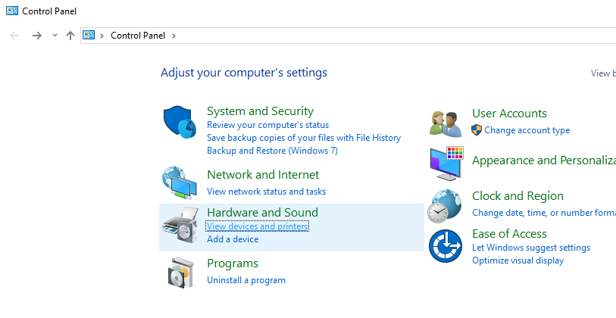This screenshot has width=616, height=318.
Task: Click Let Windows suggest settings
Action: coord(531,248)
